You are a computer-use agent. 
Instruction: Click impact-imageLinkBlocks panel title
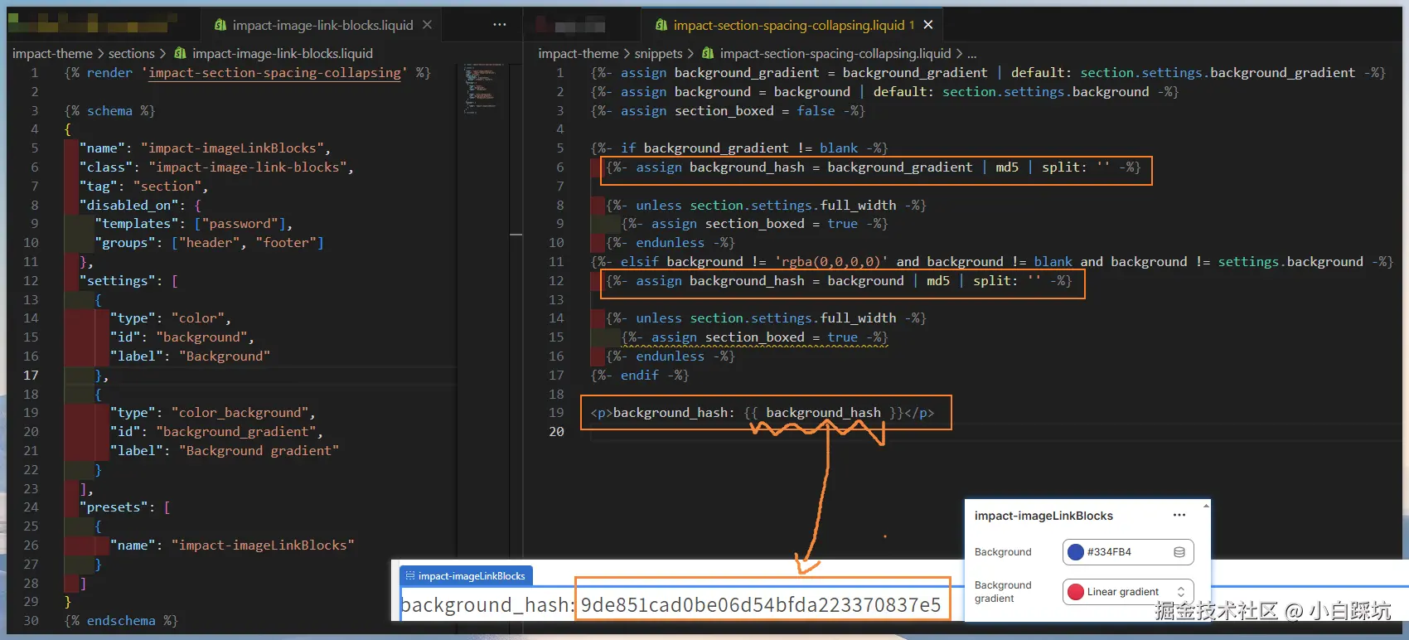1043,516
